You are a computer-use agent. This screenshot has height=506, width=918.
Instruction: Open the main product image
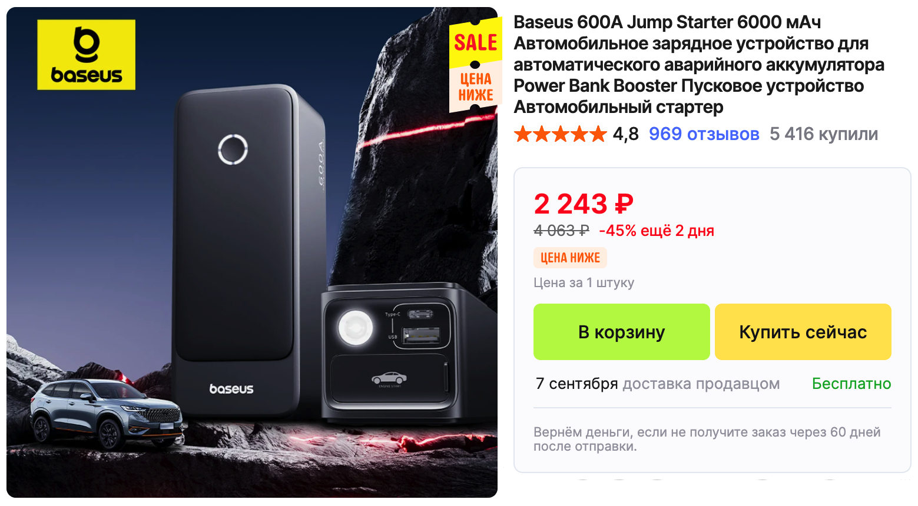252,252
